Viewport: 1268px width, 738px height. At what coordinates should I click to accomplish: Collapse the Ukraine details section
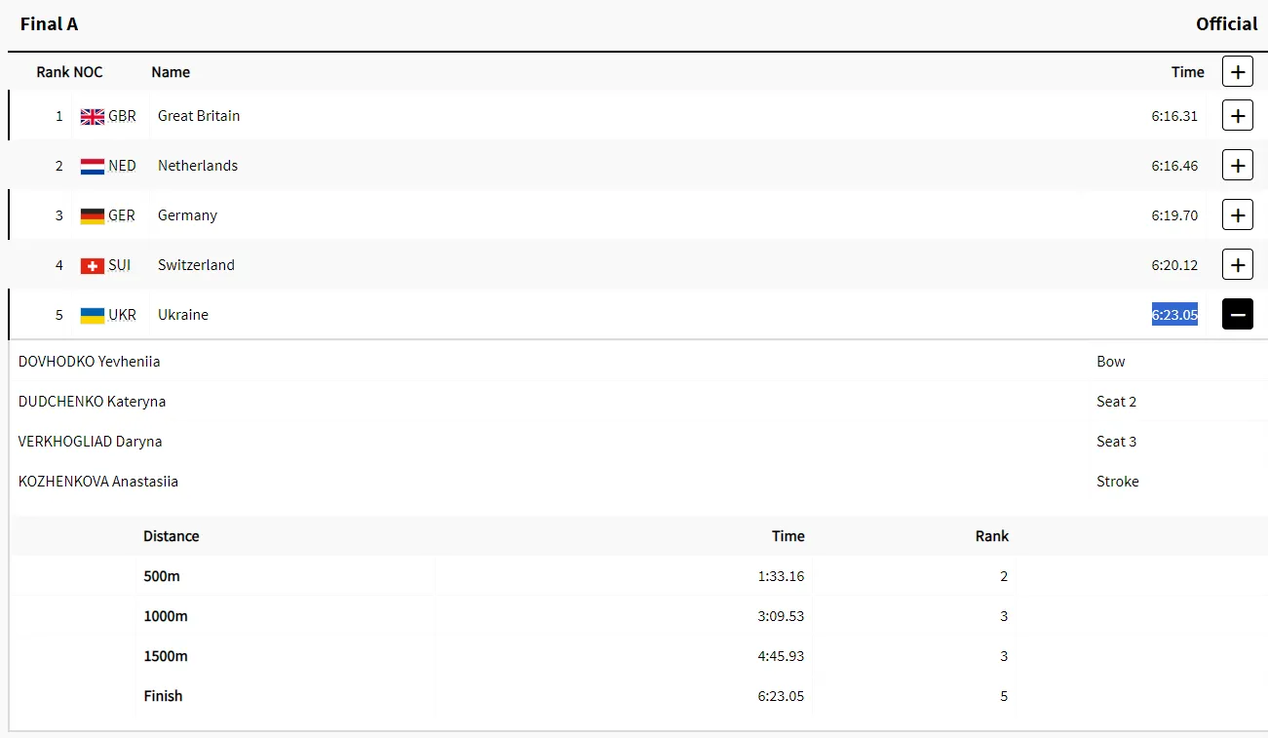point(1237,315)
